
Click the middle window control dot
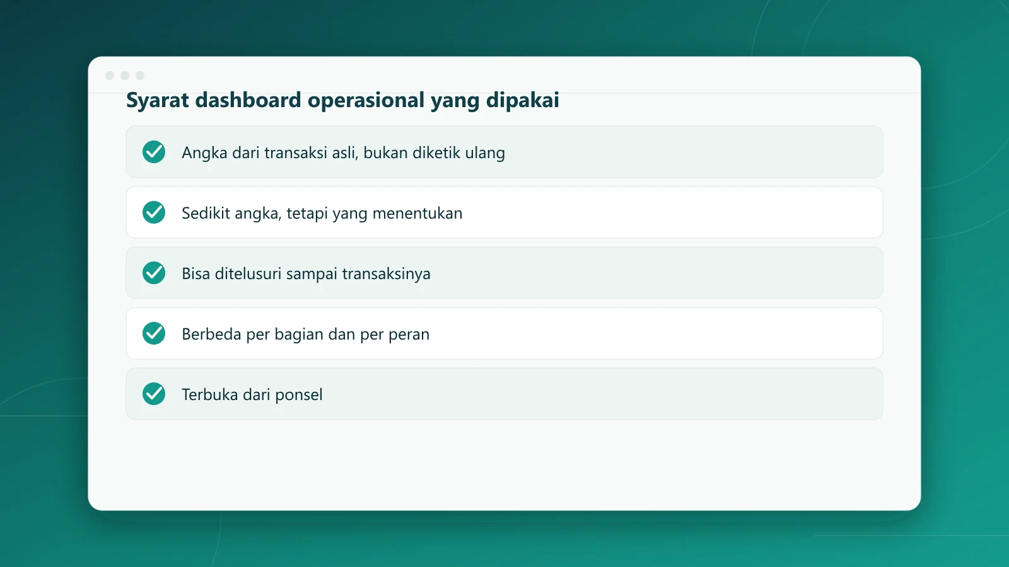coord(125,76)
